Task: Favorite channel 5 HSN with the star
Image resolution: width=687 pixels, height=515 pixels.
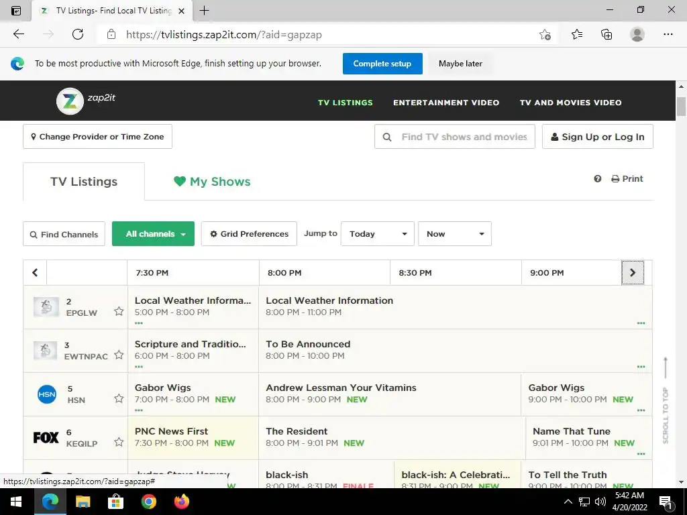Action: [119, 398]
